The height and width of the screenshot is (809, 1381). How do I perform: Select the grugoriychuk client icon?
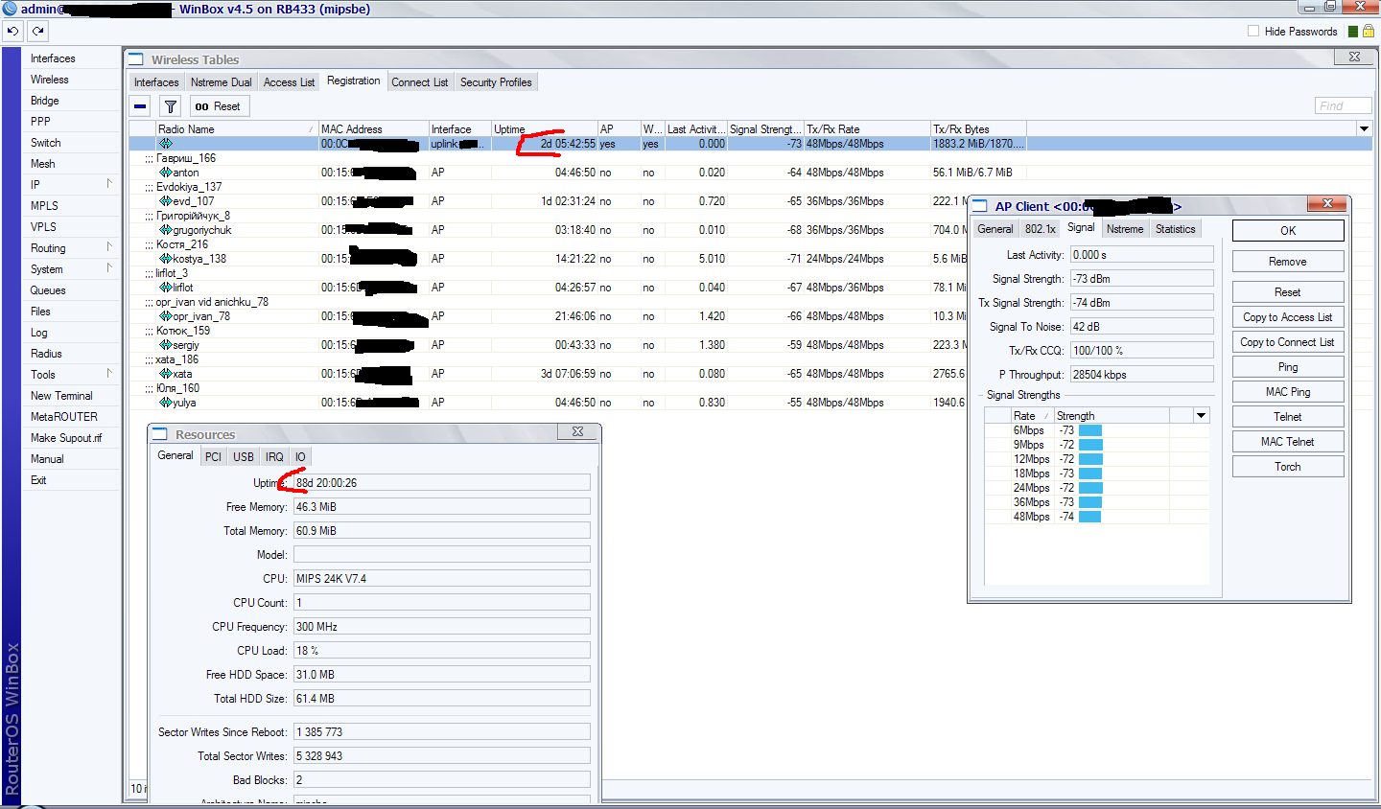point(166,230)
